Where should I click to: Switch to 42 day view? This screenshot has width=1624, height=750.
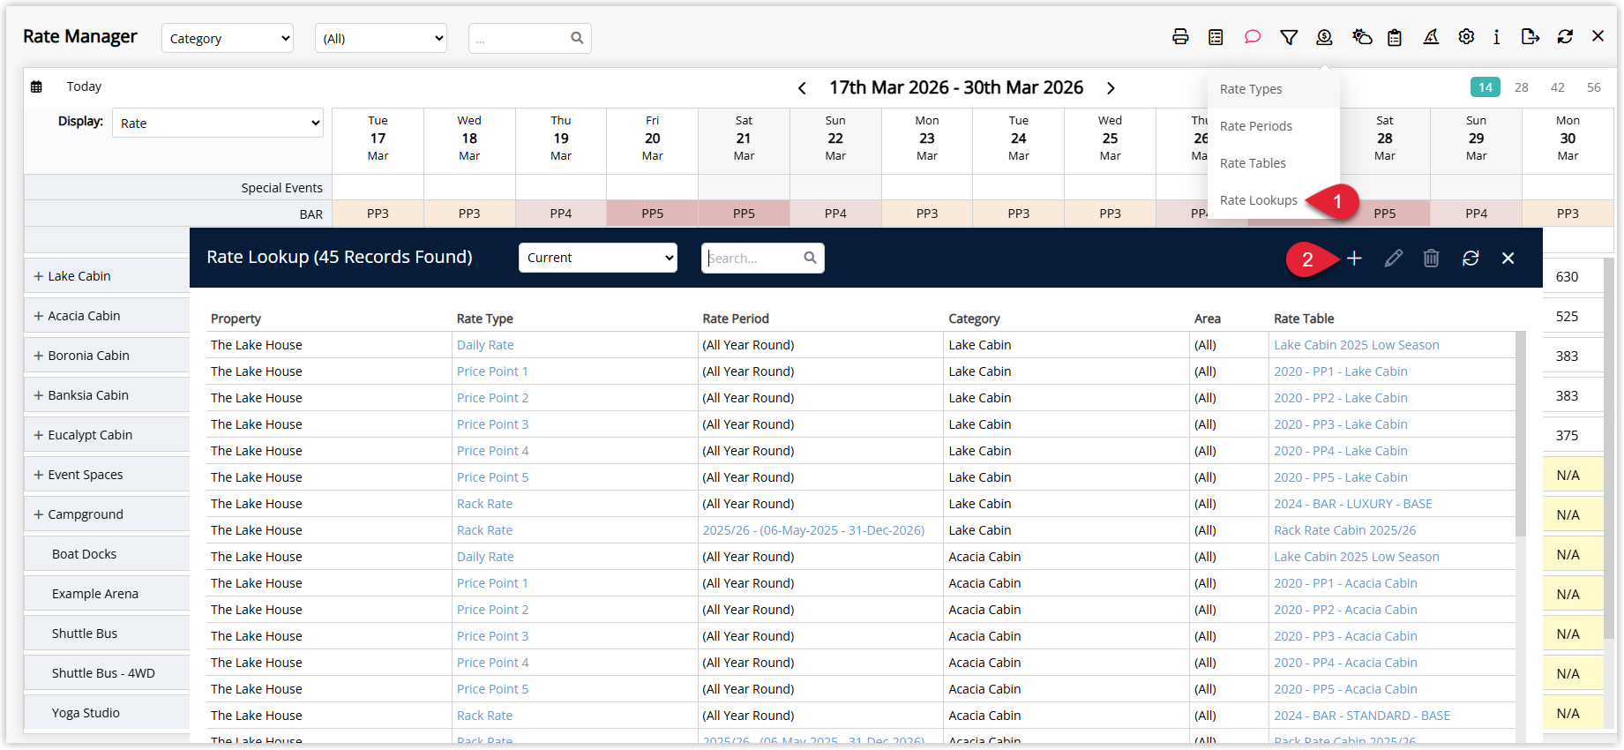tap(1558, 87)
